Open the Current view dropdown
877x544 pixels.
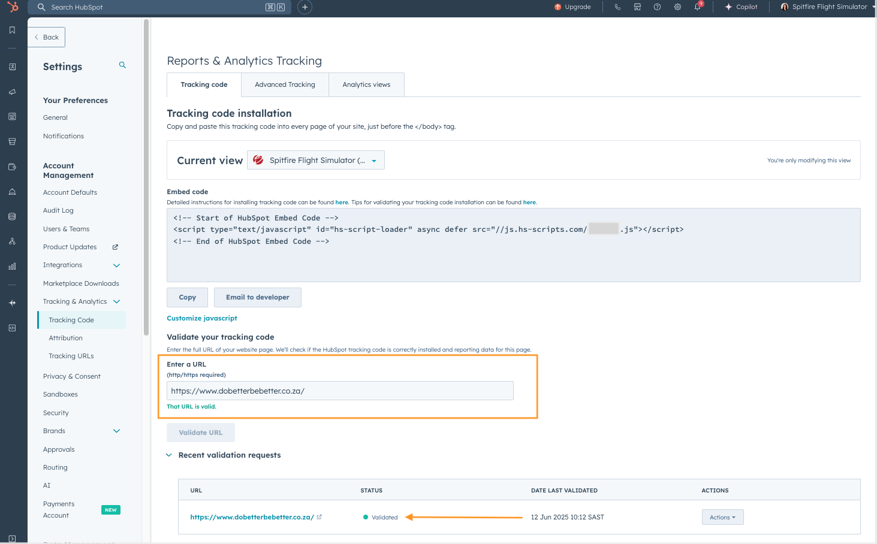click(x=316, y=160)
